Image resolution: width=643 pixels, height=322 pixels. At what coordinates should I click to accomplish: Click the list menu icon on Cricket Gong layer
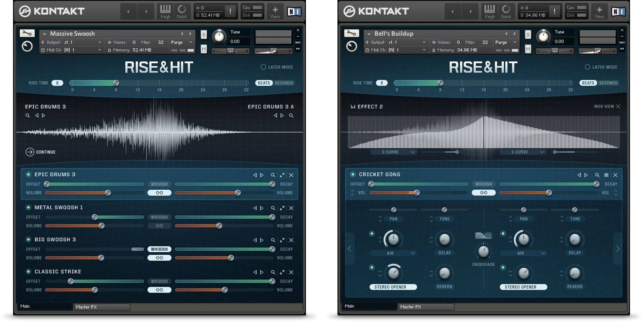pos(606,175)
